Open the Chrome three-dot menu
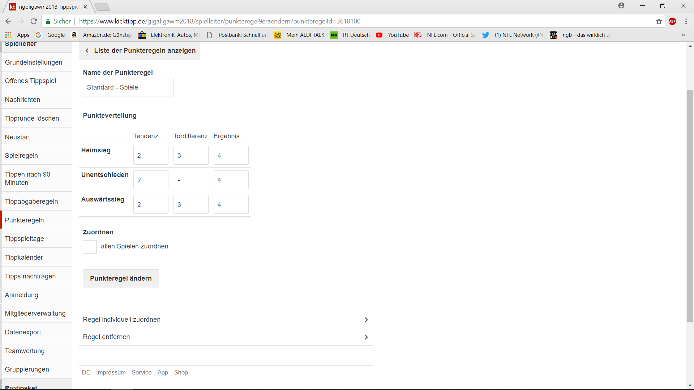The image size is (694, 390). click(686, 21)
